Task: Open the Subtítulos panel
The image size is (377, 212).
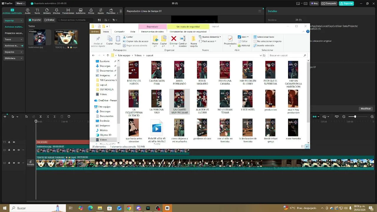Action: [81, 11]
